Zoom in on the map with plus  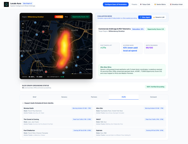[x=23, y=24]
